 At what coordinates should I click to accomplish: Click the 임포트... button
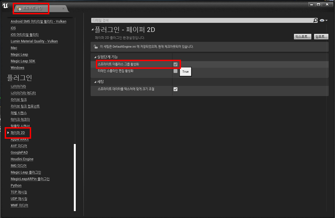coord(321,37)
